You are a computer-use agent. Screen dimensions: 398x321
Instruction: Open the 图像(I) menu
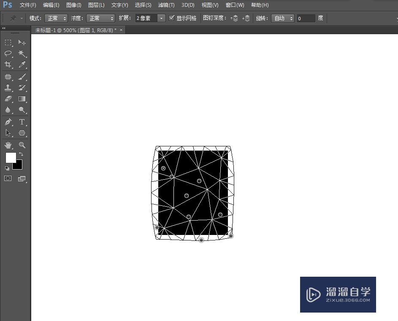[73, 5]
